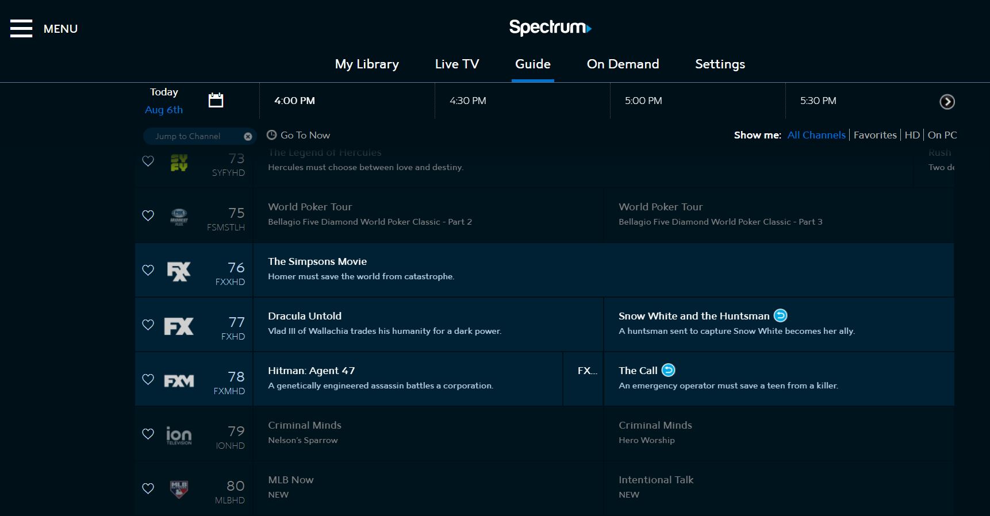The width and height of the screenshot is (990, 516).
Task: Select MLB Now program
Action: 428,488
